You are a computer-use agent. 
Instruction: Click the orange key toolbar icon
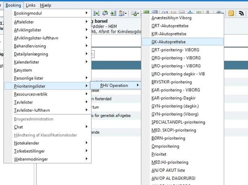231,13
